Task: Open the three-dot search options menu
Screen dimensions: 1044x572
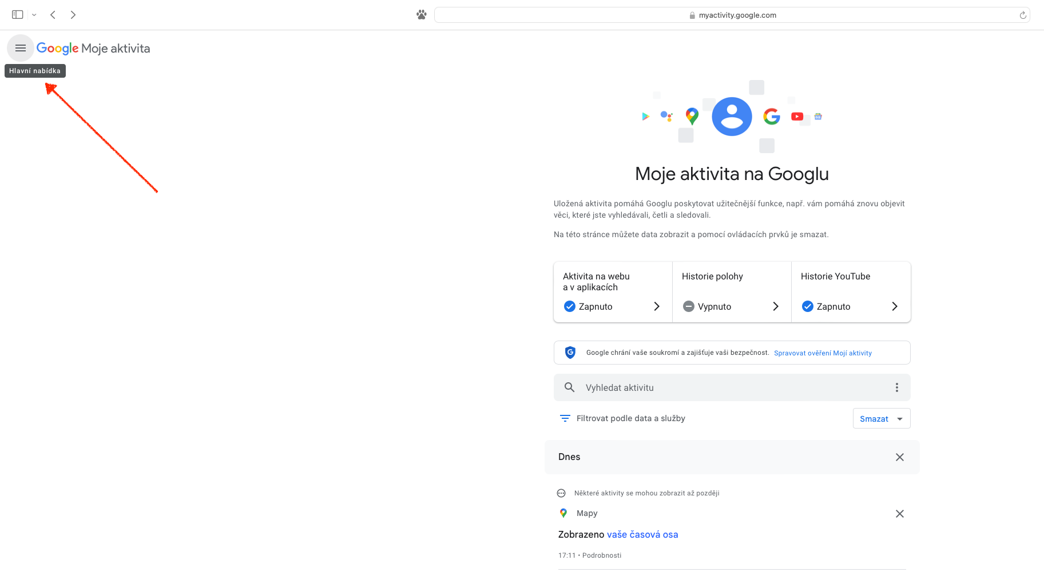Action: 896,387
